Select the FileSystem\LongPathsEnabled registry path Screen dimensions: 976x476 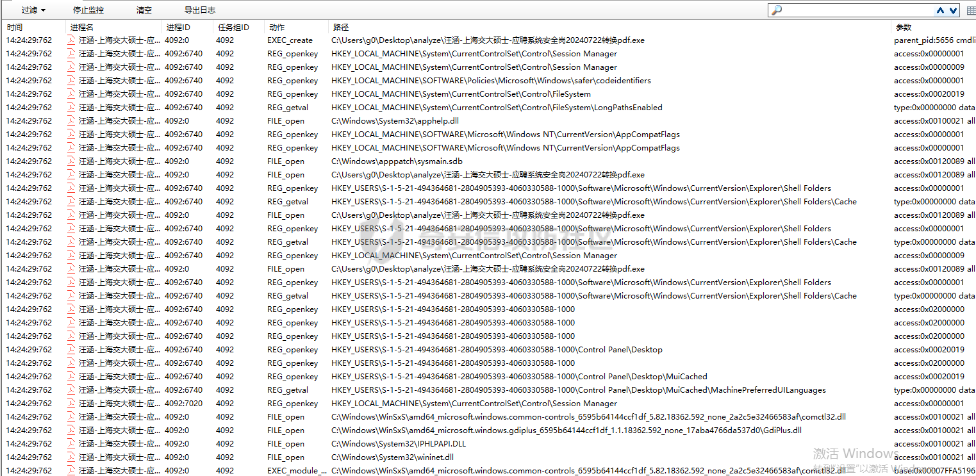coord(497,107)
